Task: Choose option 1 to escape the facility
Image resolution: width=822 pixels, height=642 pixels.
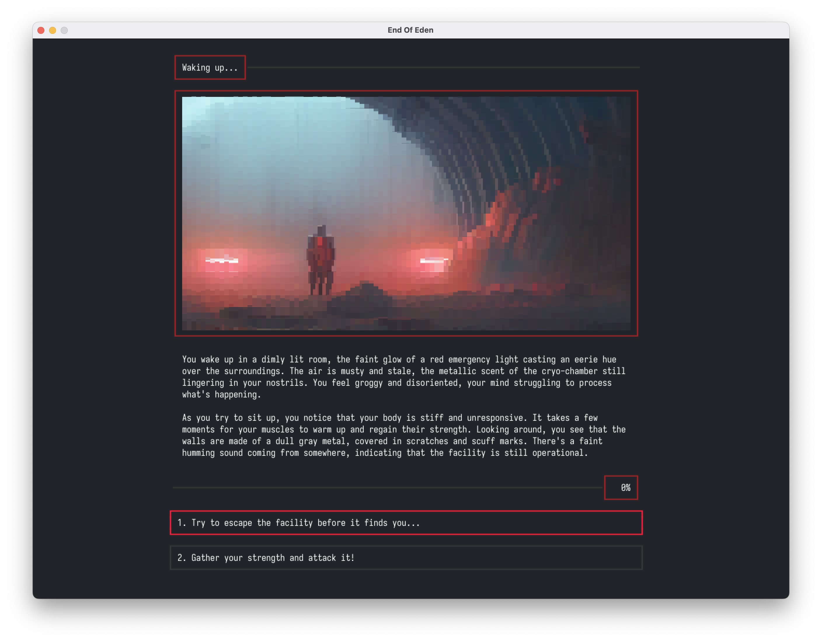Action: [x=406, y=523]
